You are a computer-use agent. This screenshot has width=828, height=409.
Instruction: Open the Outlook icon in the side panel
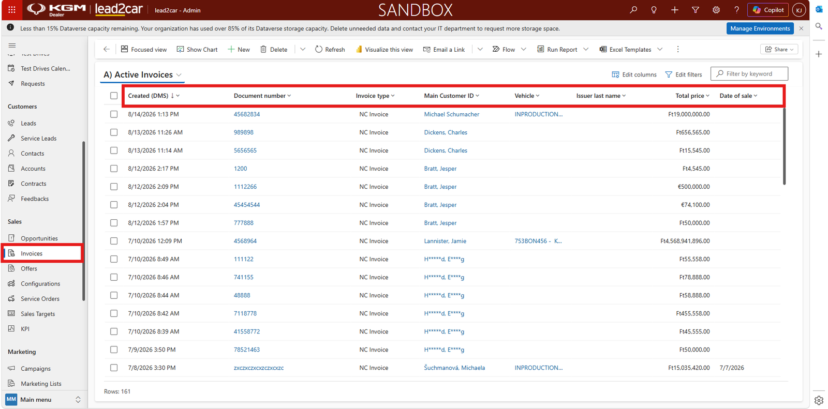819,9
